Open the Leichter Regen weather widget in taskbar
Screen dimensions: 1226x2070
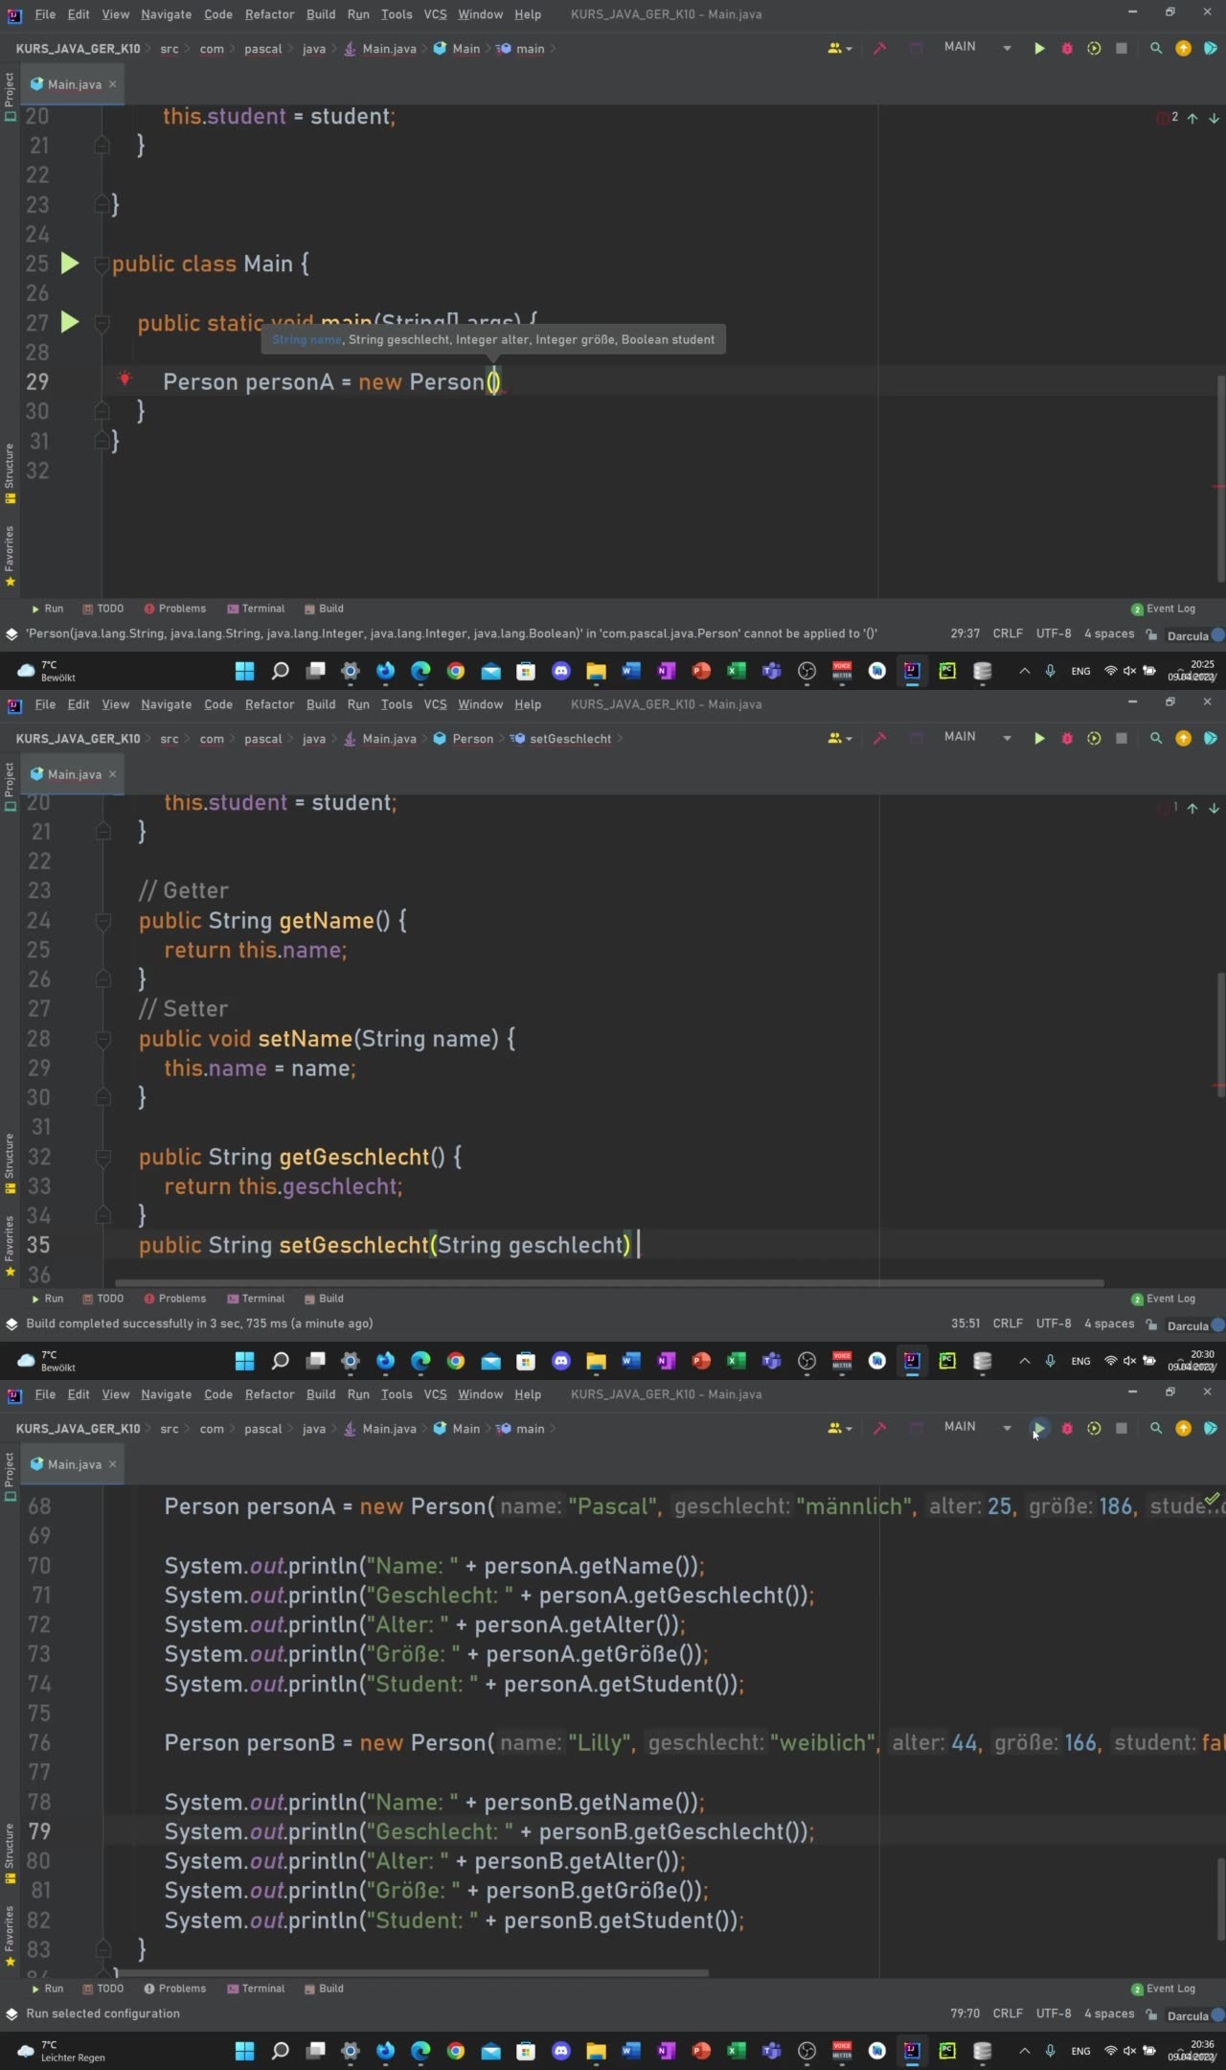57,2051
